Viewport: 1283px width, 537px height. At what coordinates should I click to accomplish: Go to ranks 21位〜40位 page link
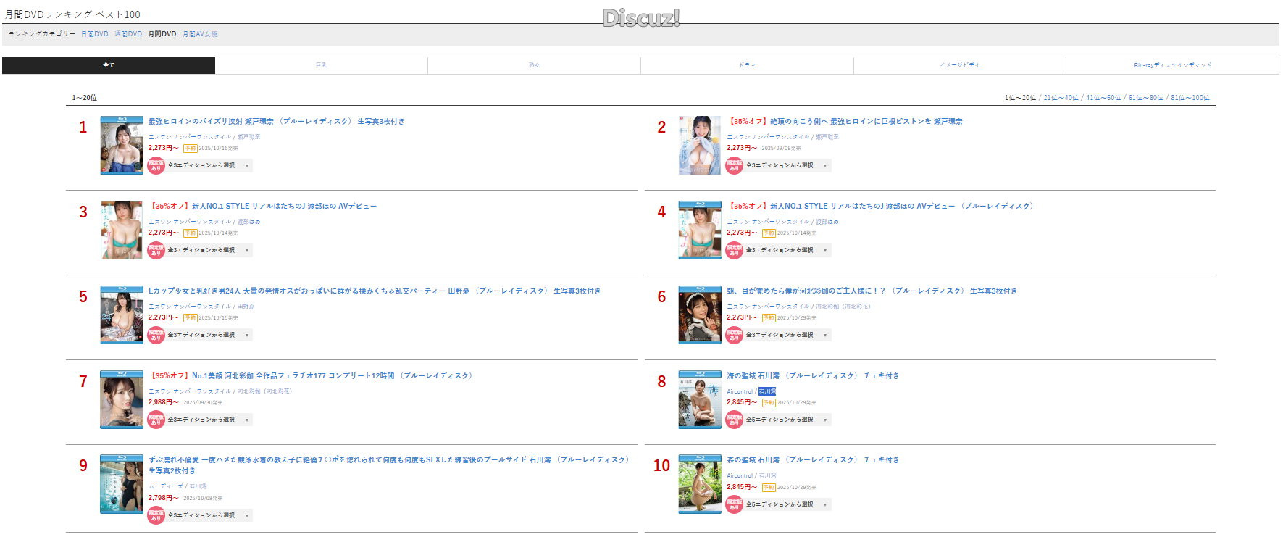pos(1061,98)
